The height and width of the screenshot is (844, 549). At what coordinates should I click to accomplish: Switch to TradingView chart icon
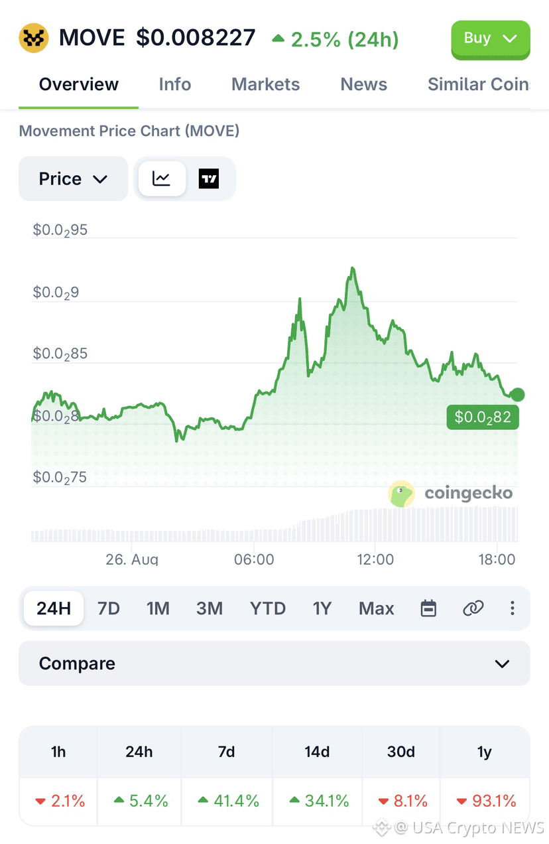tap(209, 178)
